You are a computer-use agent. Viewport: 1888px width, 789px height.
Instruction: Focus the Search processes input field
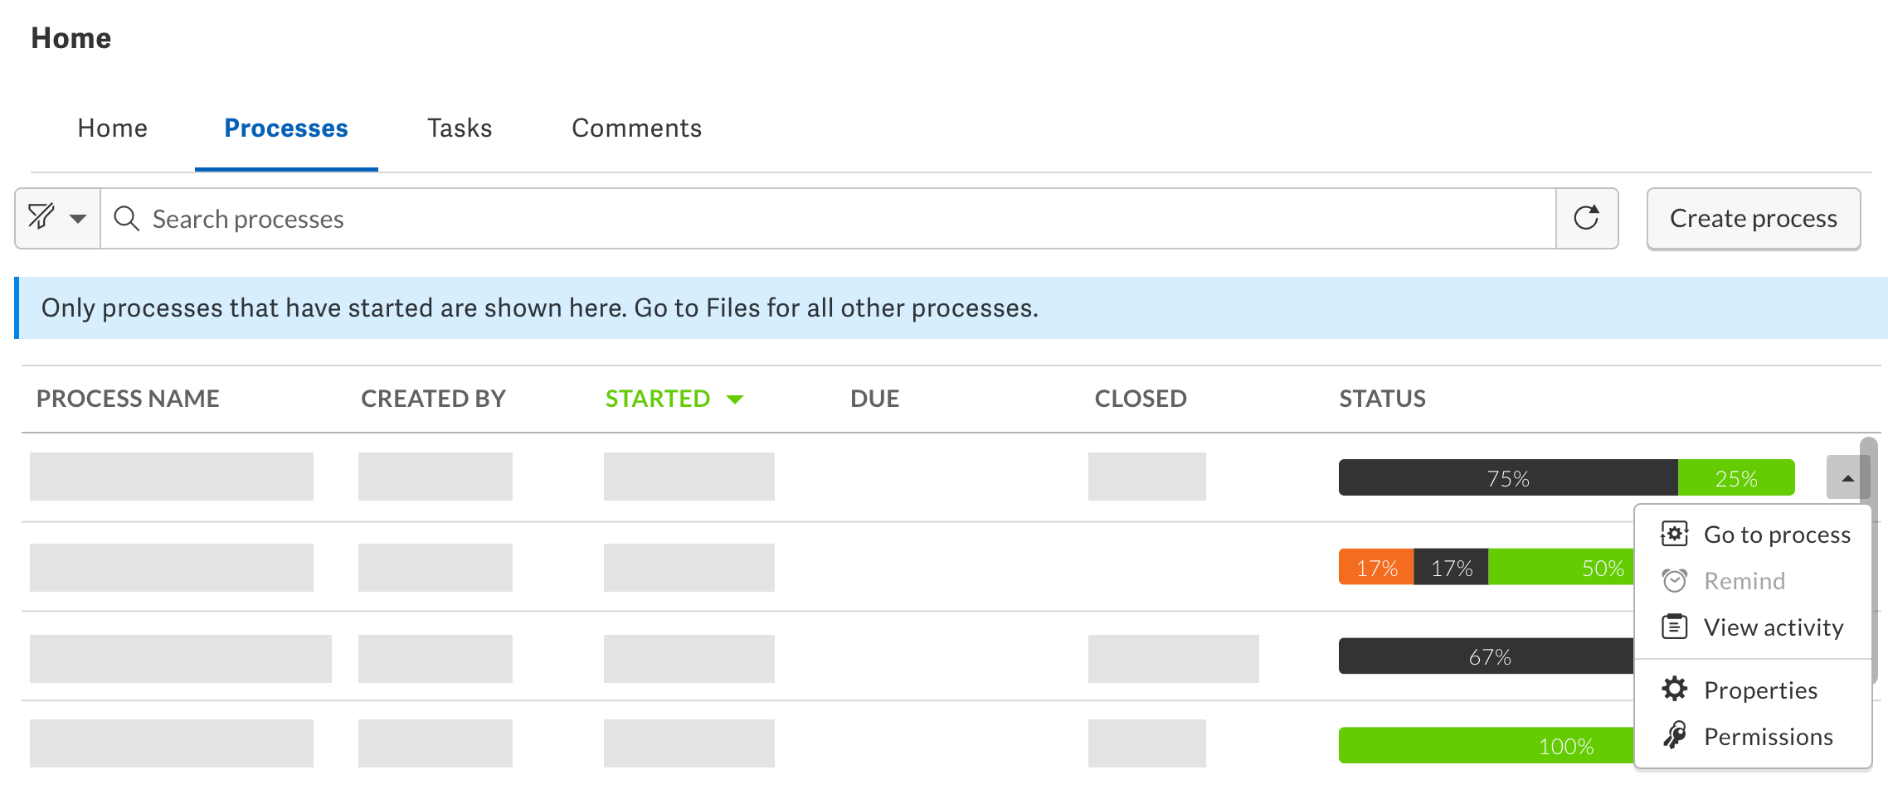pos(830,219)
